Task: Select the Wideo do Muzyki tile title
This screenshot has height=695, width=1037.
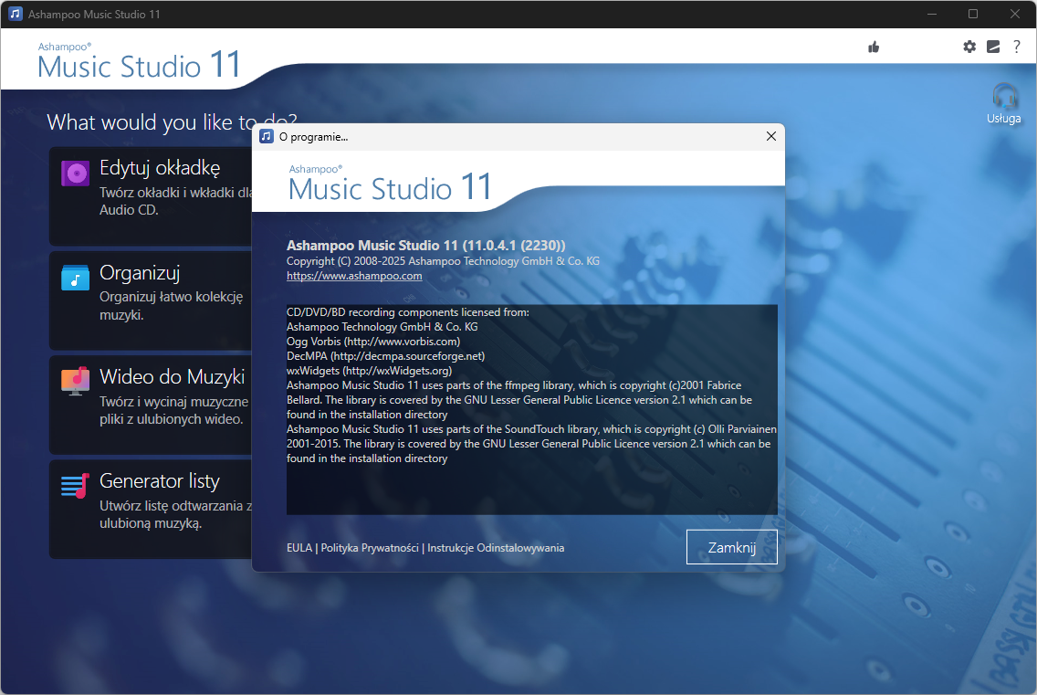Action: click(172, 376)
